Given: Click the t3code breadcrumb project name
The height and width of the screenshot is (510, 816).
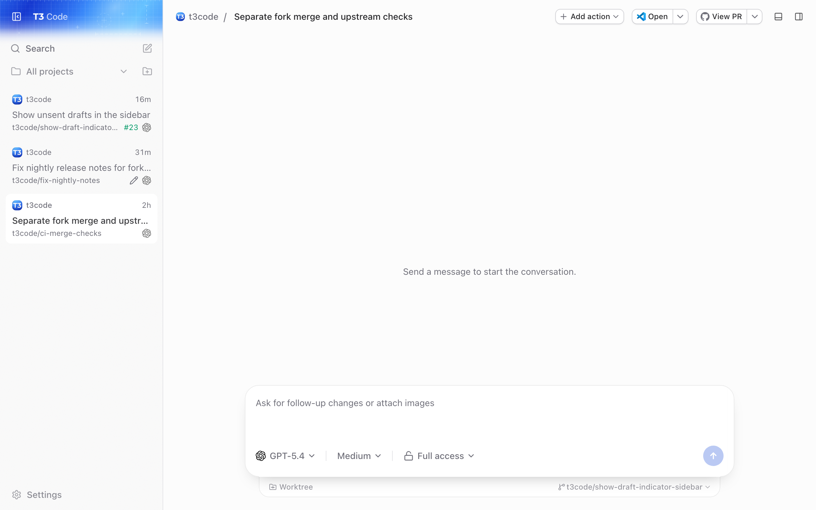Looking at the screenshot, I should click(203, 17).
